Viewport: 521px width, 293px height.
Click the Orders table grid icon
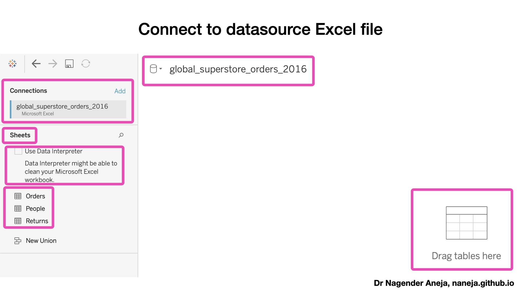point(18,196)
